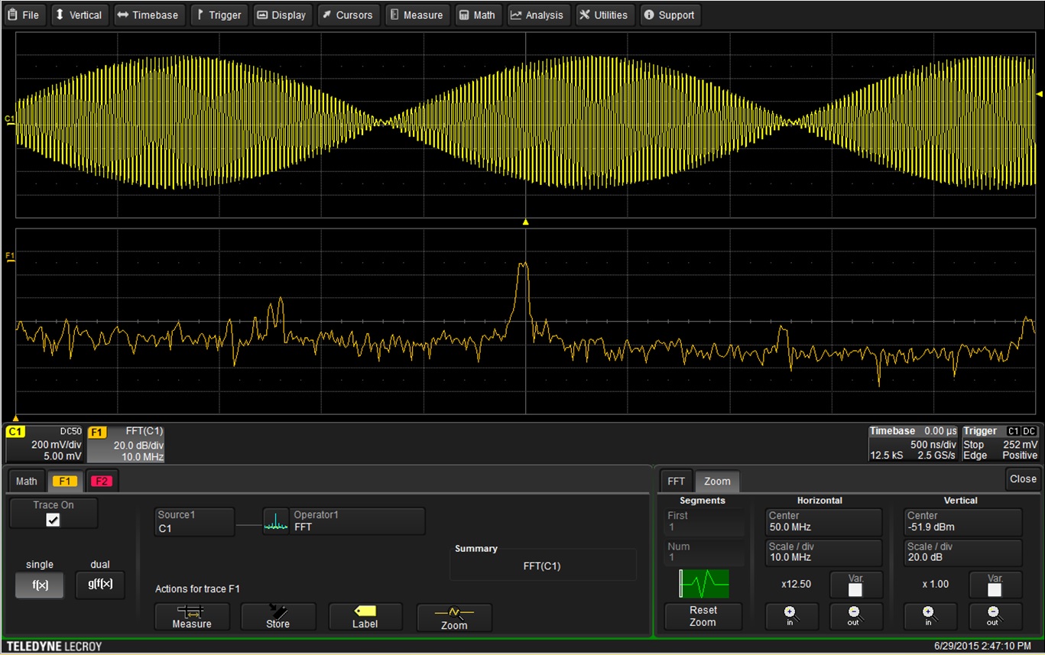Open the Source1 C1 selector

[194, 522]
